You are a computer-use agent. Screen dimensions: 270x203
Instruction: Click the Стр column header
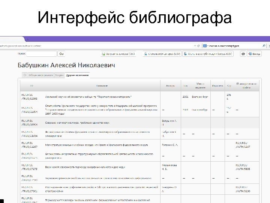click(229, 86)
